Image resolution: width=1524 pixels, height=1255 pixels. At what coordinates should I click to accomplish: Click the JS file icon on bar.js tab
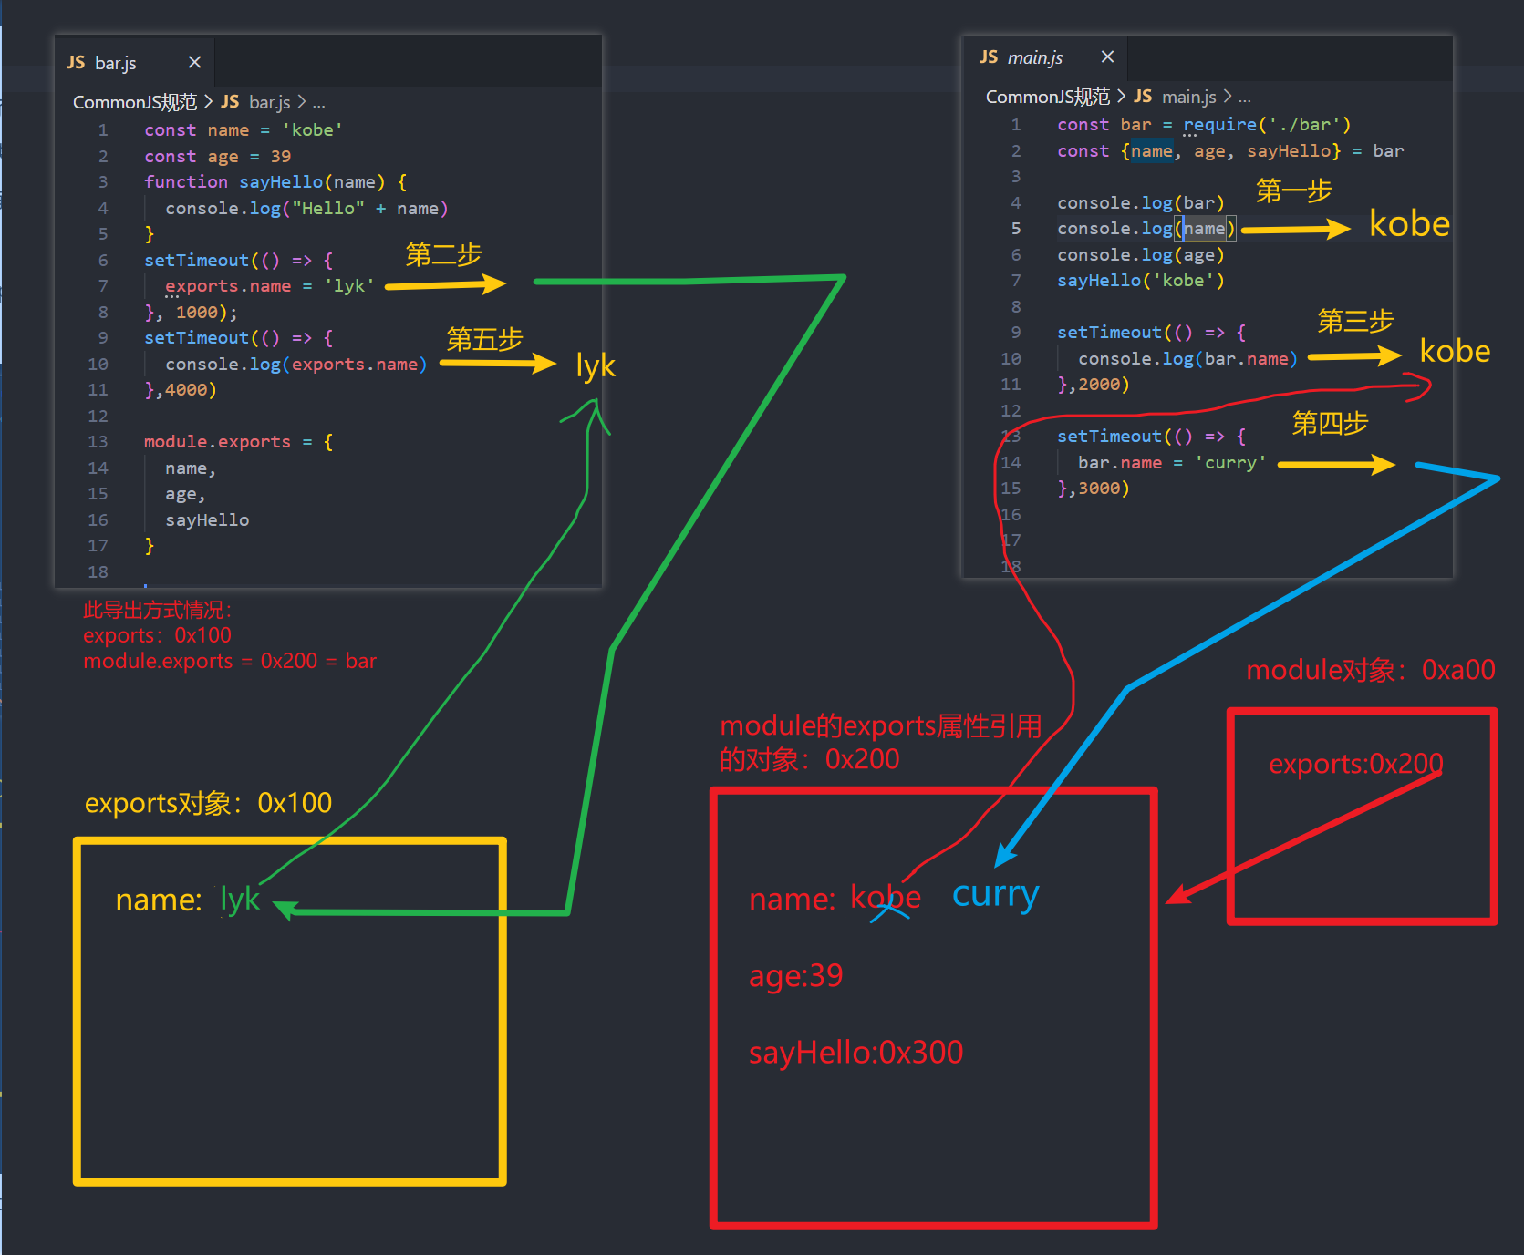click(76, 63)
